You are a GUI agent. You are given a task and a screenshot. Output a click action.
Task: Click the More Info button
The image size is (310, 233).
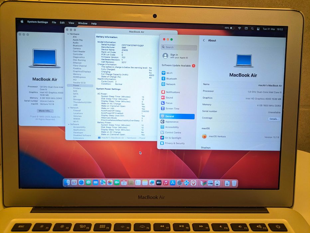coord(45,111)
